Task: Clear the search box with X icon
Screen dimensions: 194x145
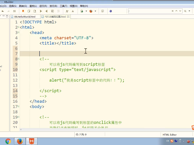Action: coord(172,11)
